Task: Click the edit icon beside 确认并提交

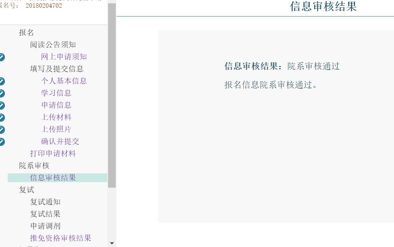Action: (x=2, y=141)
